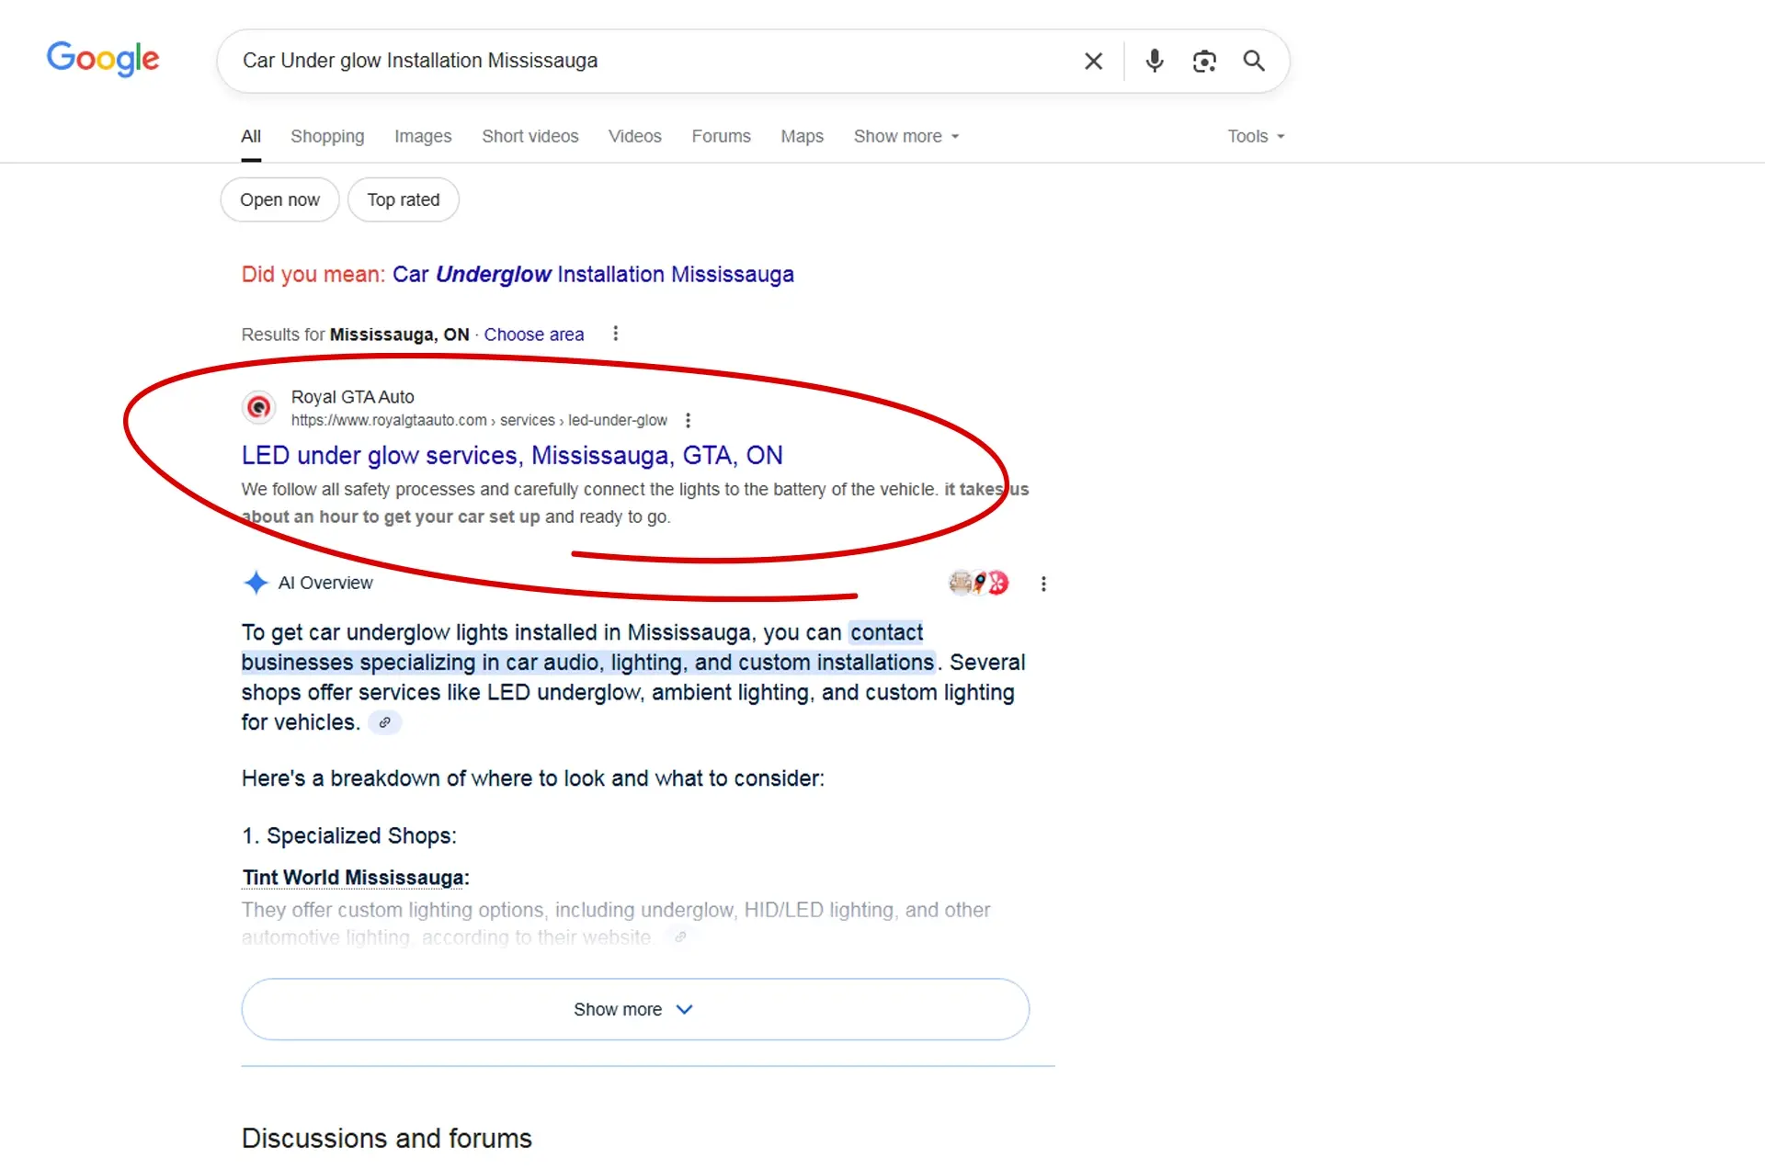Viewport: 1765px width, 1169px height.
Task: Open the AI Overview source thumbnails
Action: [x=979, y=583]
